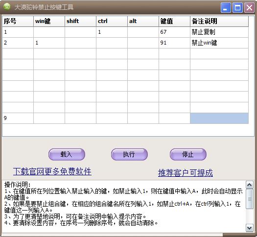Click the ctrl cell in row 1

pos(112,32)
